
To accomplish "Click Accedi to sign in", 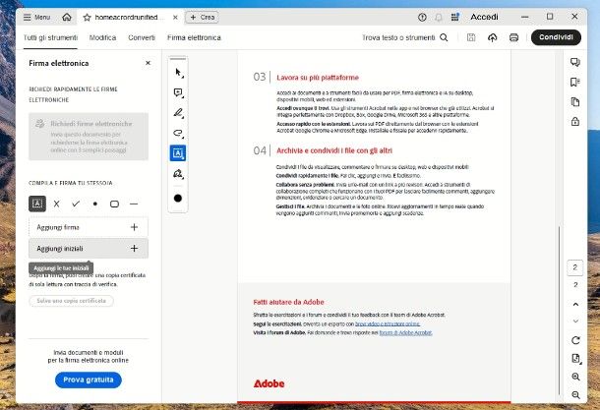I will 484,17.
